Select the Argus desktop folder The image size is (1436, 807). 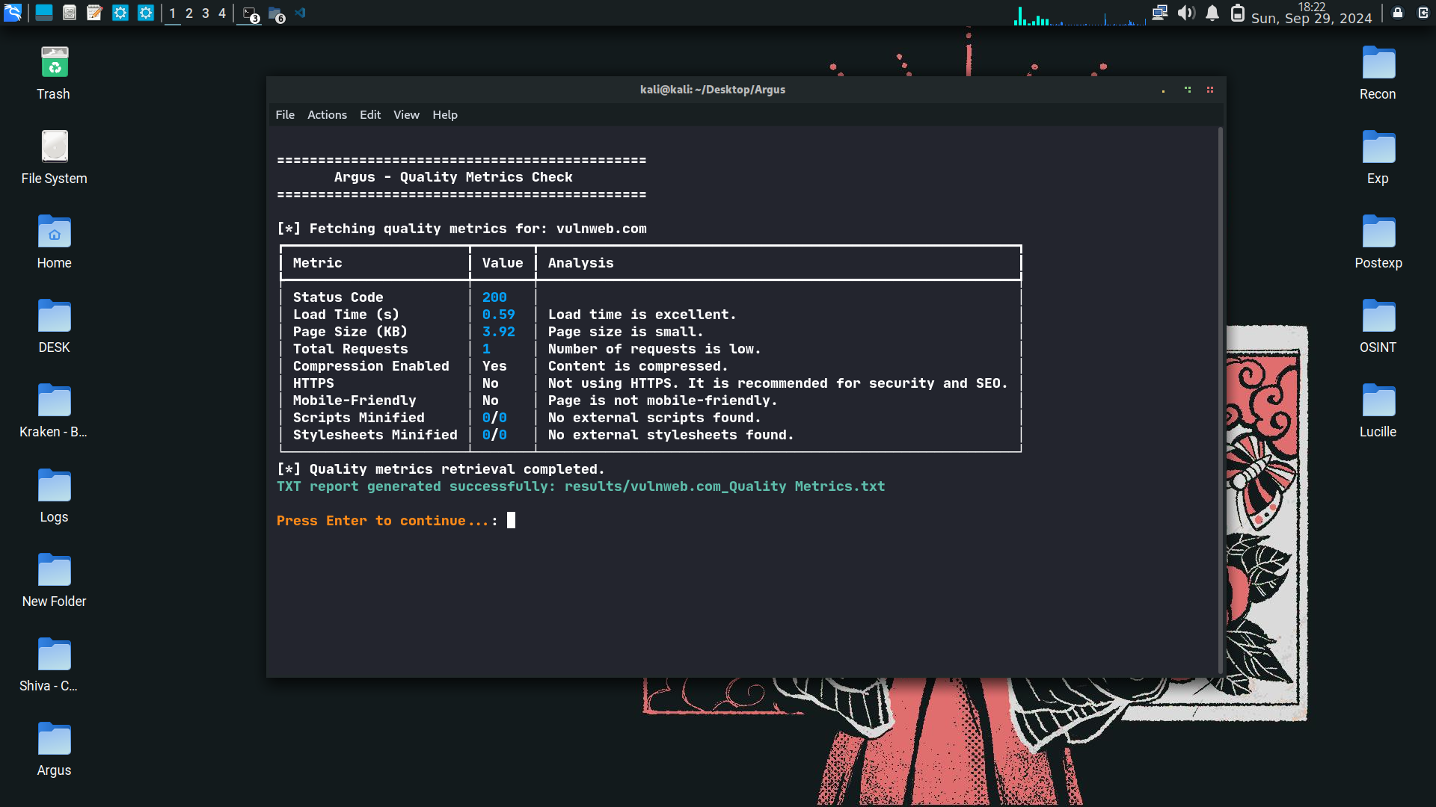[x=54, y=749]
